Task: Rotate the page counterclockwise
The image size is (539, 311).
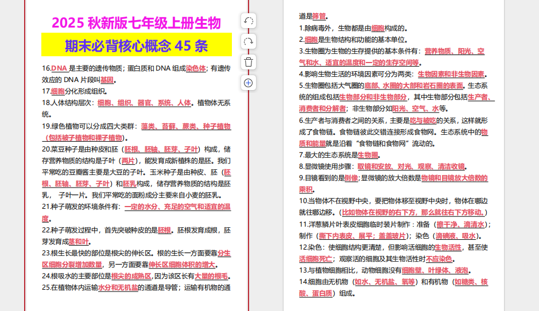Action: (x=248, y=21)
